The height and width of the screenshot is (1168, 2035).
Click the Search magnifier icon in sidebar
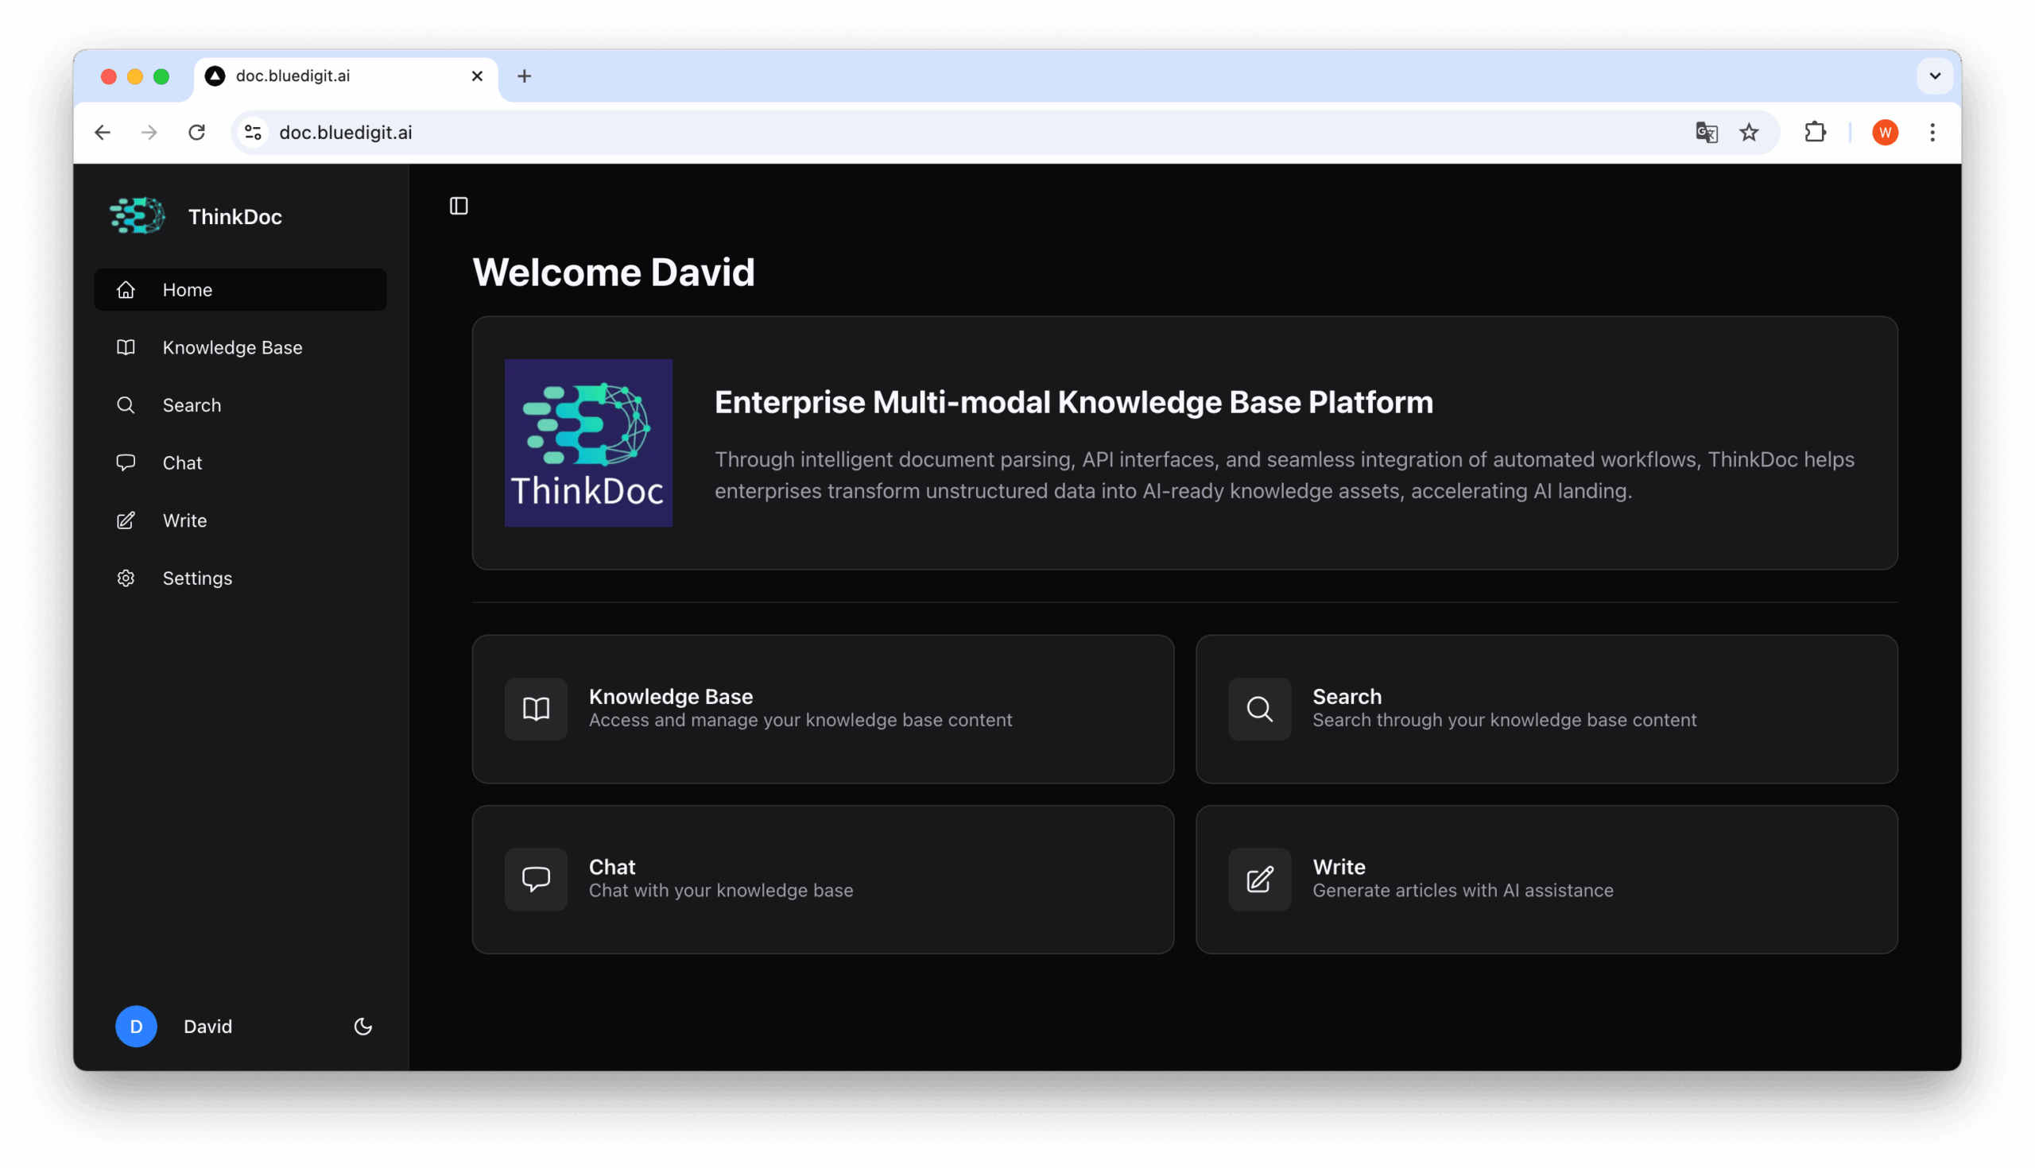click(x=125, y=405)
